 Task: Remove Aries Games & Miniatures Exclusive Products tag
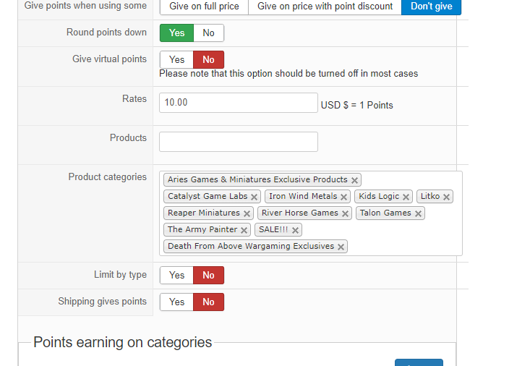tap(354, 180)
